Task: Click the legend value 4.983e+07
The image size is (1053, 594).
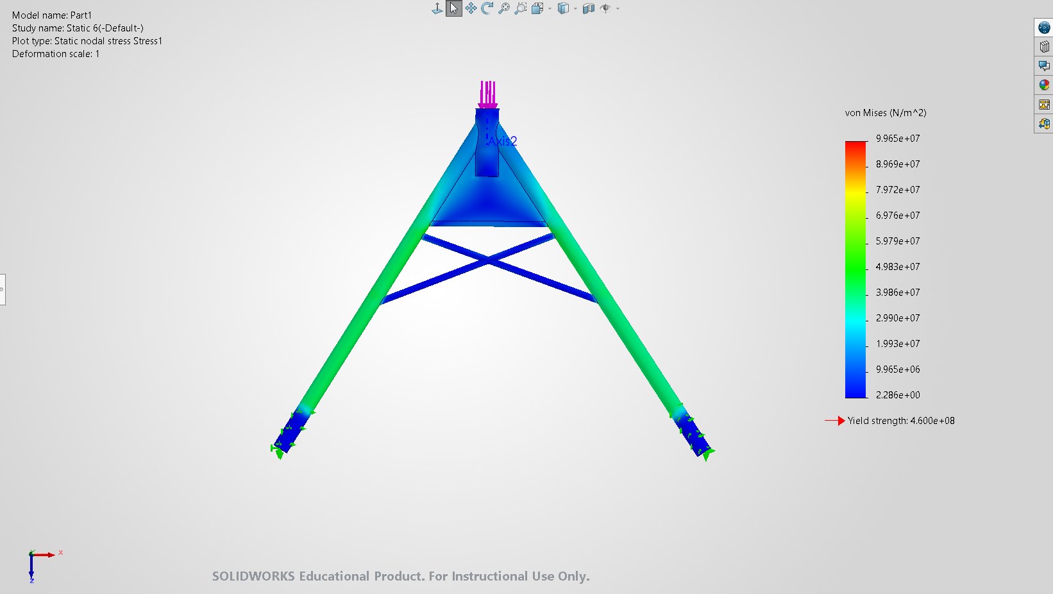Action: pos(898,267)
